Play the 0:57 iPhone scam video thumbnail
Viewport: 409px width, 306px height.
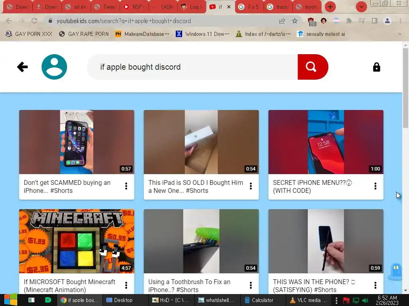click(x=76, y=142)
